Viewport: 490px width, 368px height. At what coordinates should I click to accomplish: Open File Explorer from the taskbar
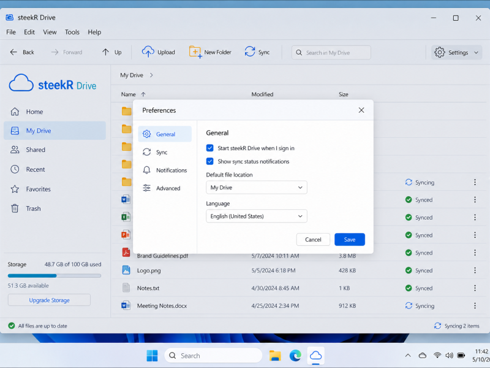(275, 356)
